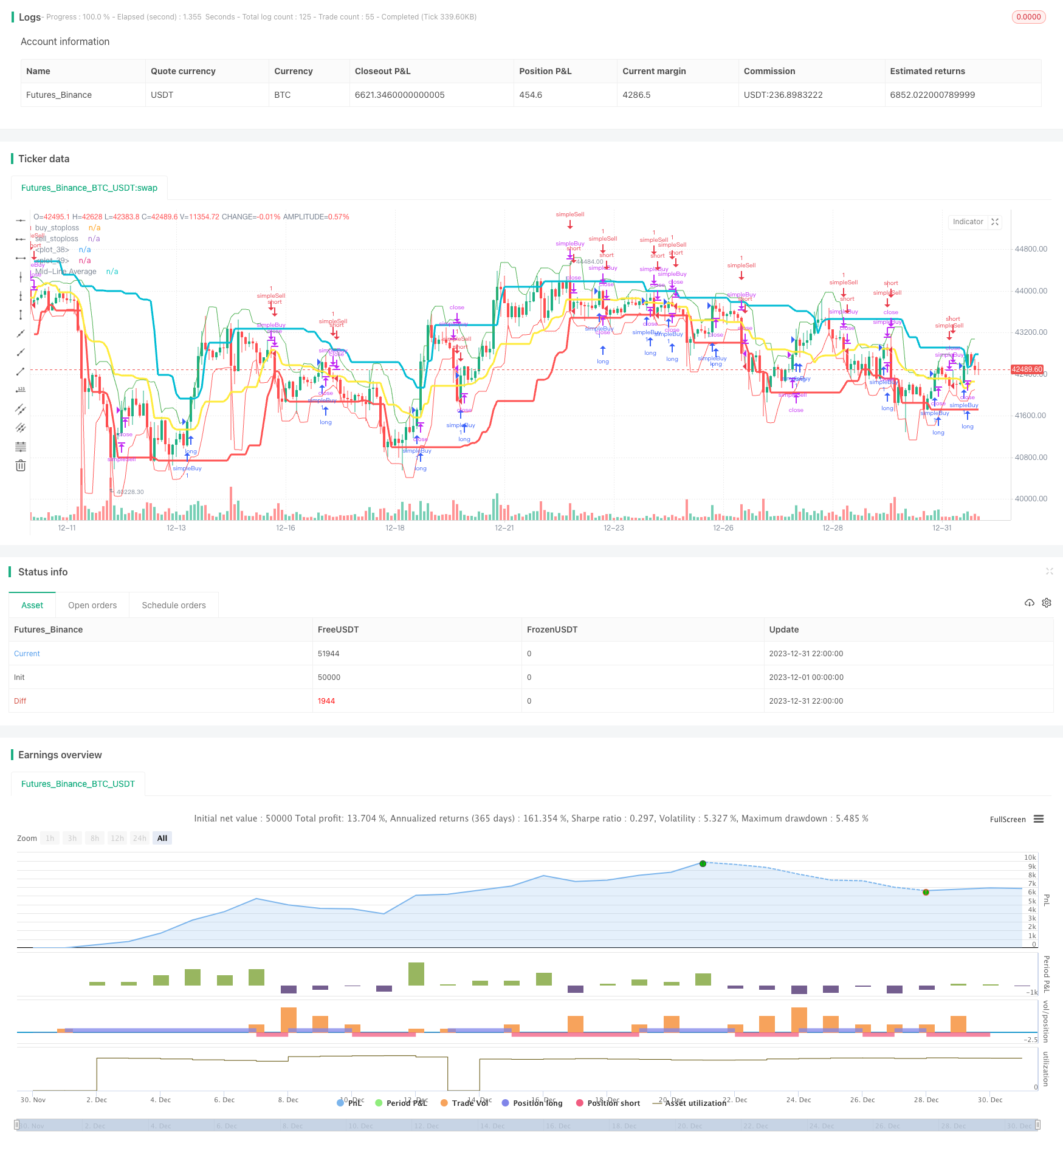Toggle the Trade Vol series in legend
Viewport: 1063px width, 1149px height.
pos(465,1103)
